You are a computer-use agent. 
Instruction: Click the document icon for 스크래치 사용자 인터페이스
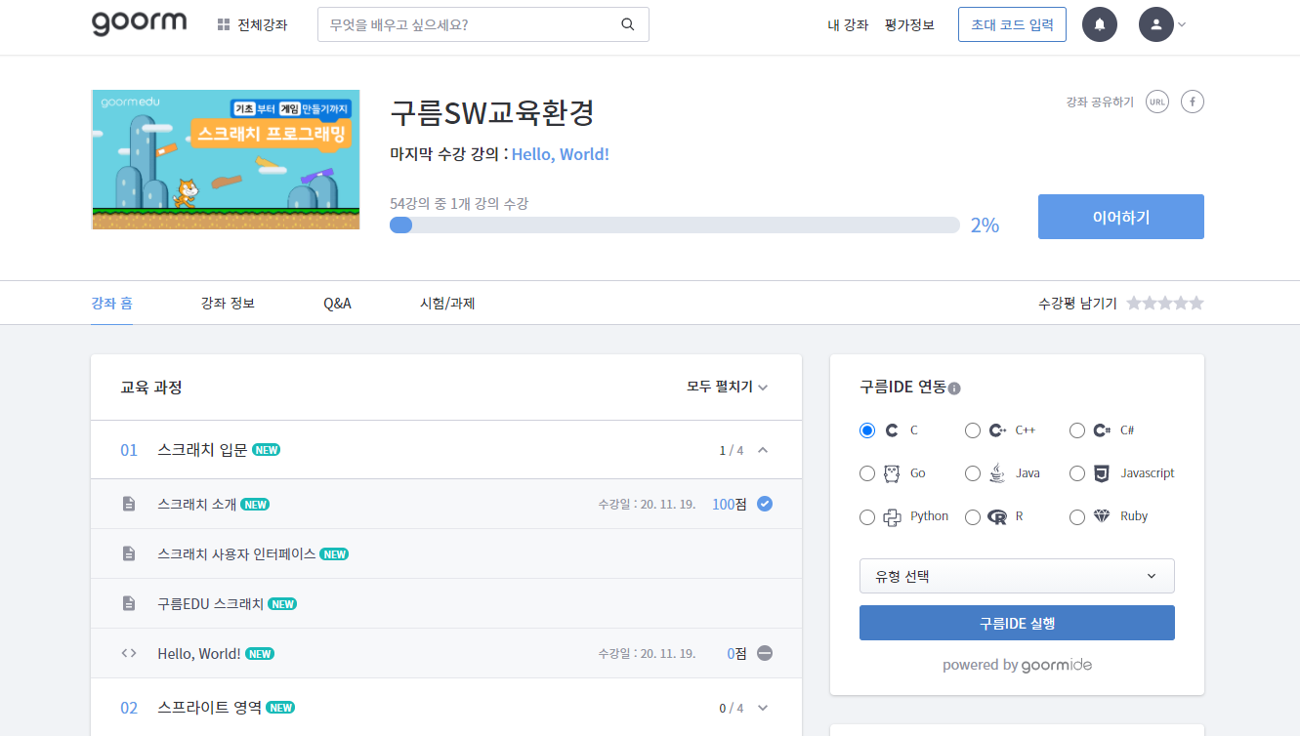click(x=129, y=553)
